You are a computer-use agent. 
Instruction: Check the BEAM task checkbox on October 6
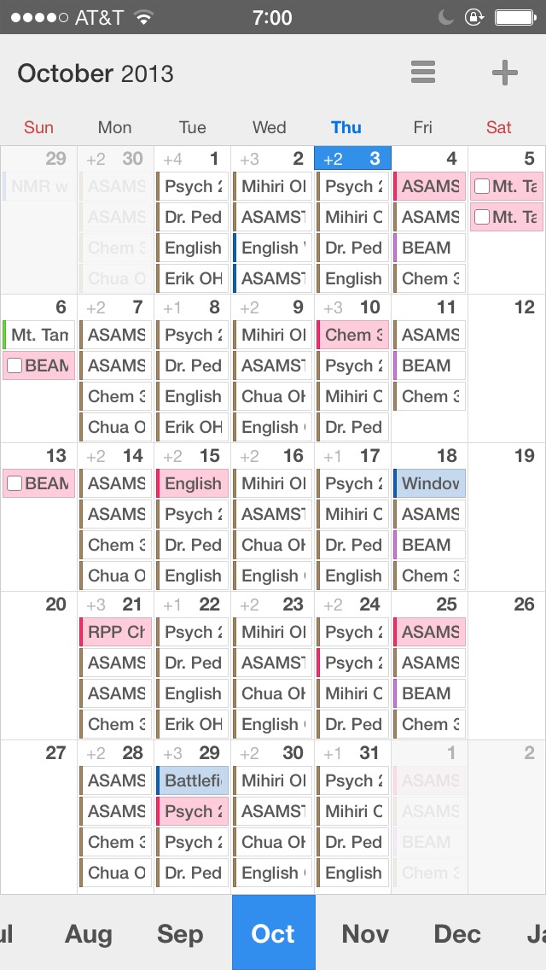point(14,366)
